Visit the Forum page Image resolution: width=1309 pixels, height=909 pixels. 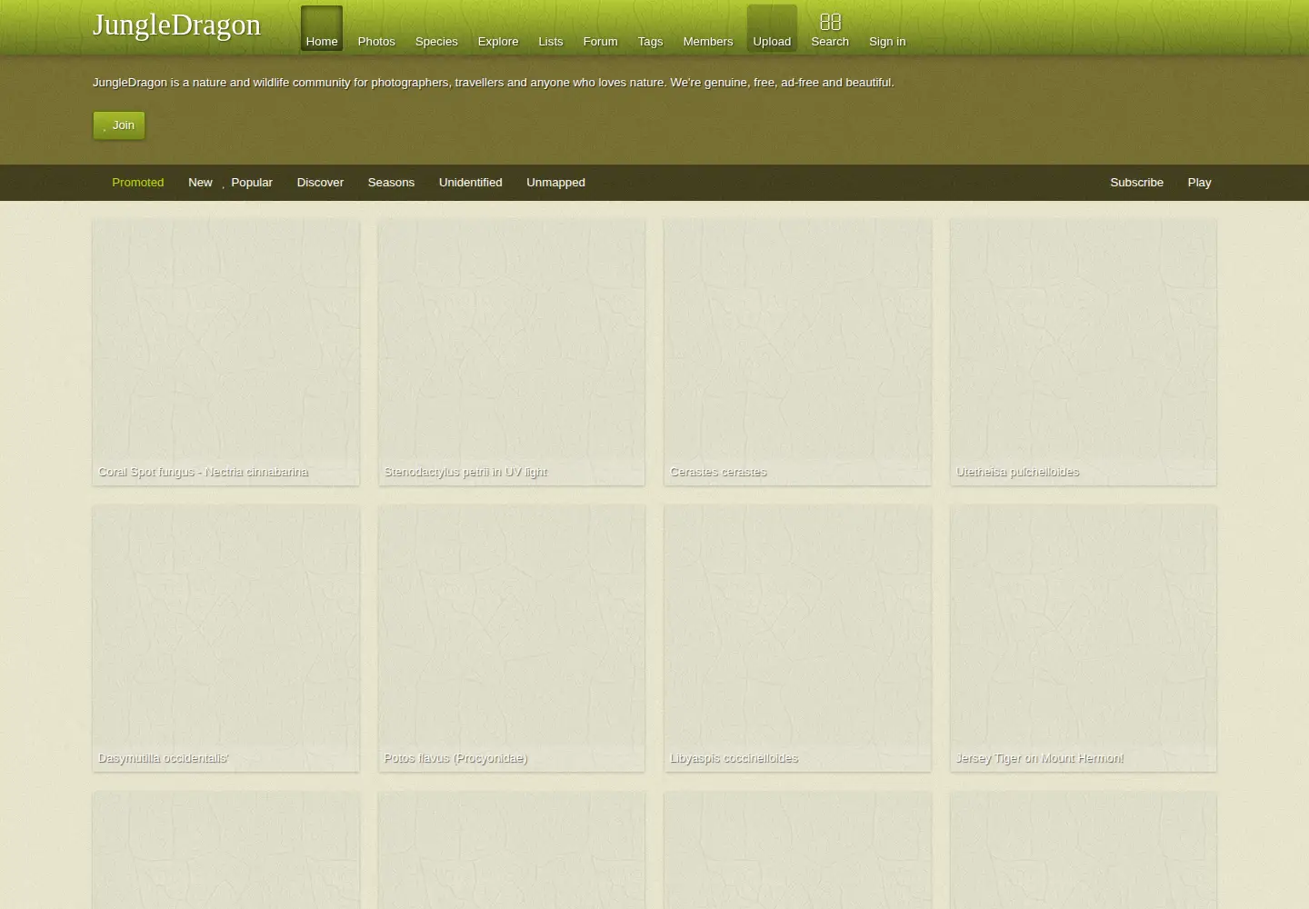point(600,42)
